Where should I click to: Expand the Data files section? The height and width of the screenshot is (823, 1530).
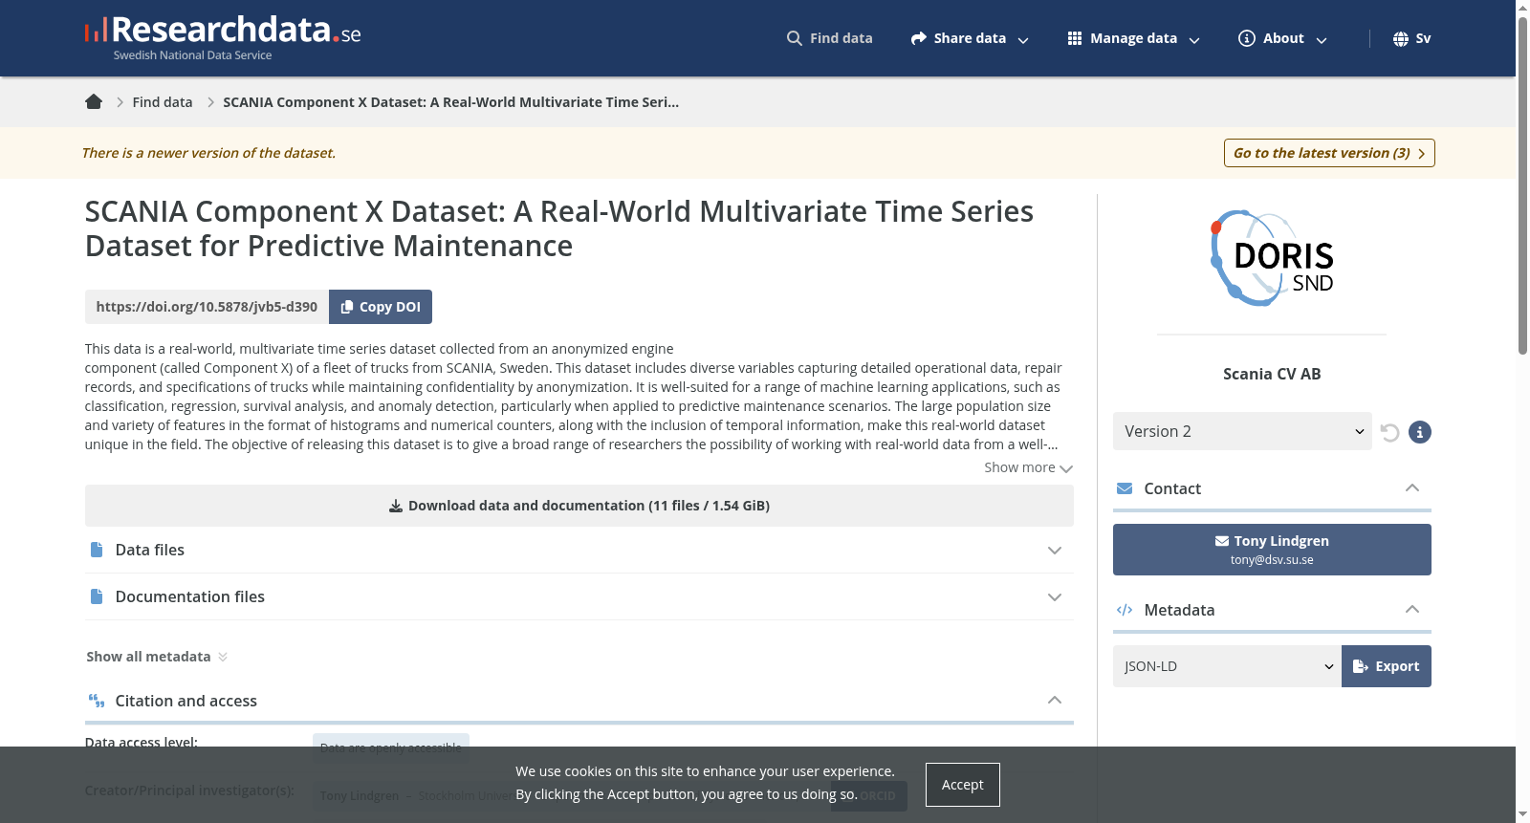[579, 550]
